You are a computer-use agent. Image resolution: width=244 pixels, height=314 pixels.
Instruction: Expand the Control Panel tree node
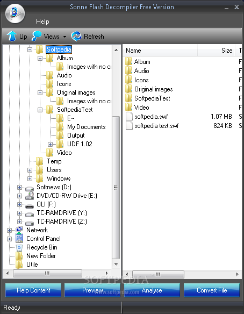pyautogui.click(x=9, y=239)
